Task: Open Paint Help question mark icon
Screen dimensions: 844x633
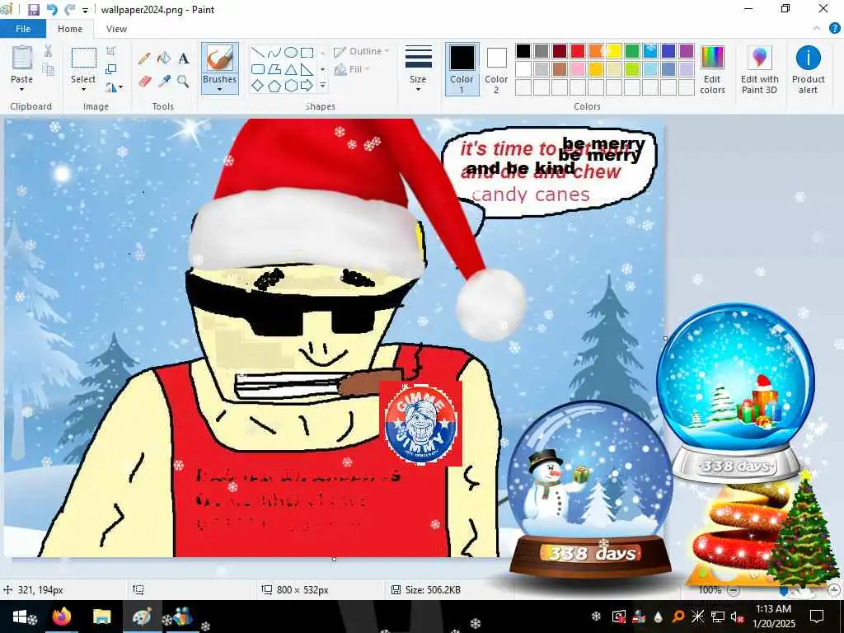Action: tap(834, 29)
